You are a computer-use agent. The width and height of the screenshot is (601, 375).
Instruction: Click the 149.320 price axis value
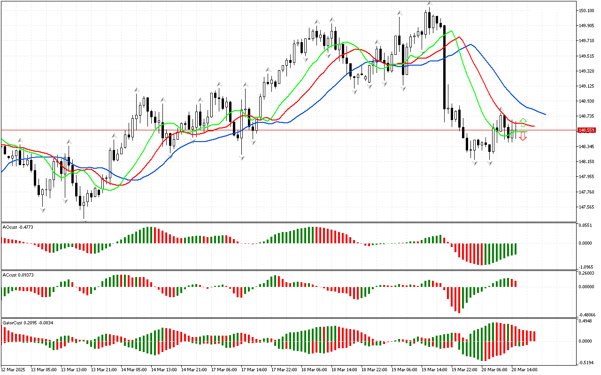[586, 71]
